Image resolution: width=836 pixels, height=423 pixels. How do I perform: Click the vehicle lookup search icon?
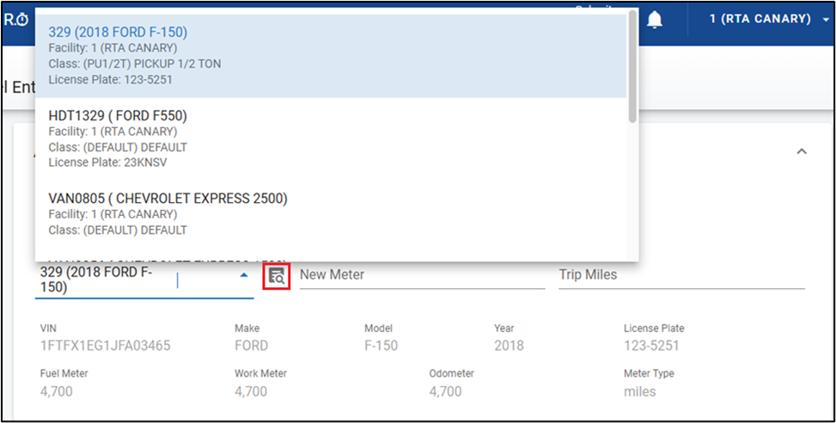coord(276,276)
